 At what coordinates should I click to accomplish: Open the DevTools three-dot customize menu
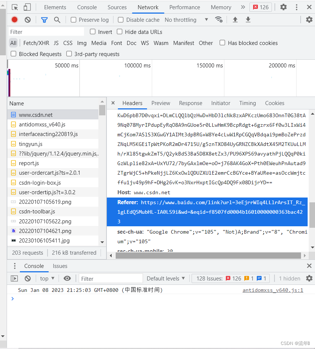click(297, 7)
